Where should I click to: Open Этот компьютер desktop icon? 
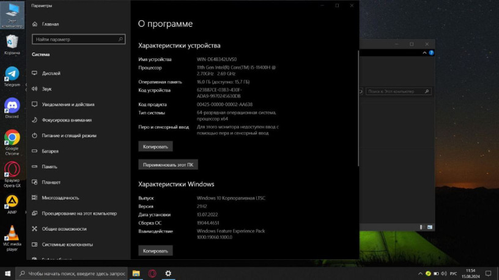(x=12, y=15)
